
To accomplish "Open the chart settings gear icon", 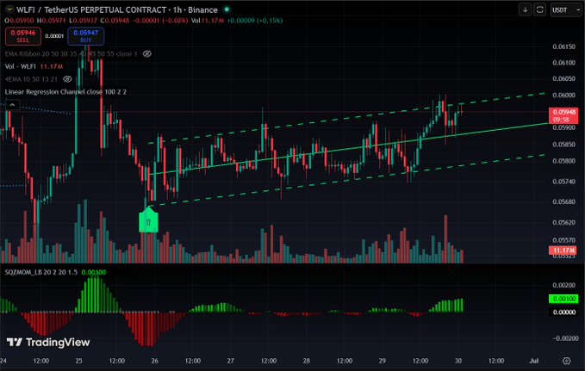I will (566, 361).
